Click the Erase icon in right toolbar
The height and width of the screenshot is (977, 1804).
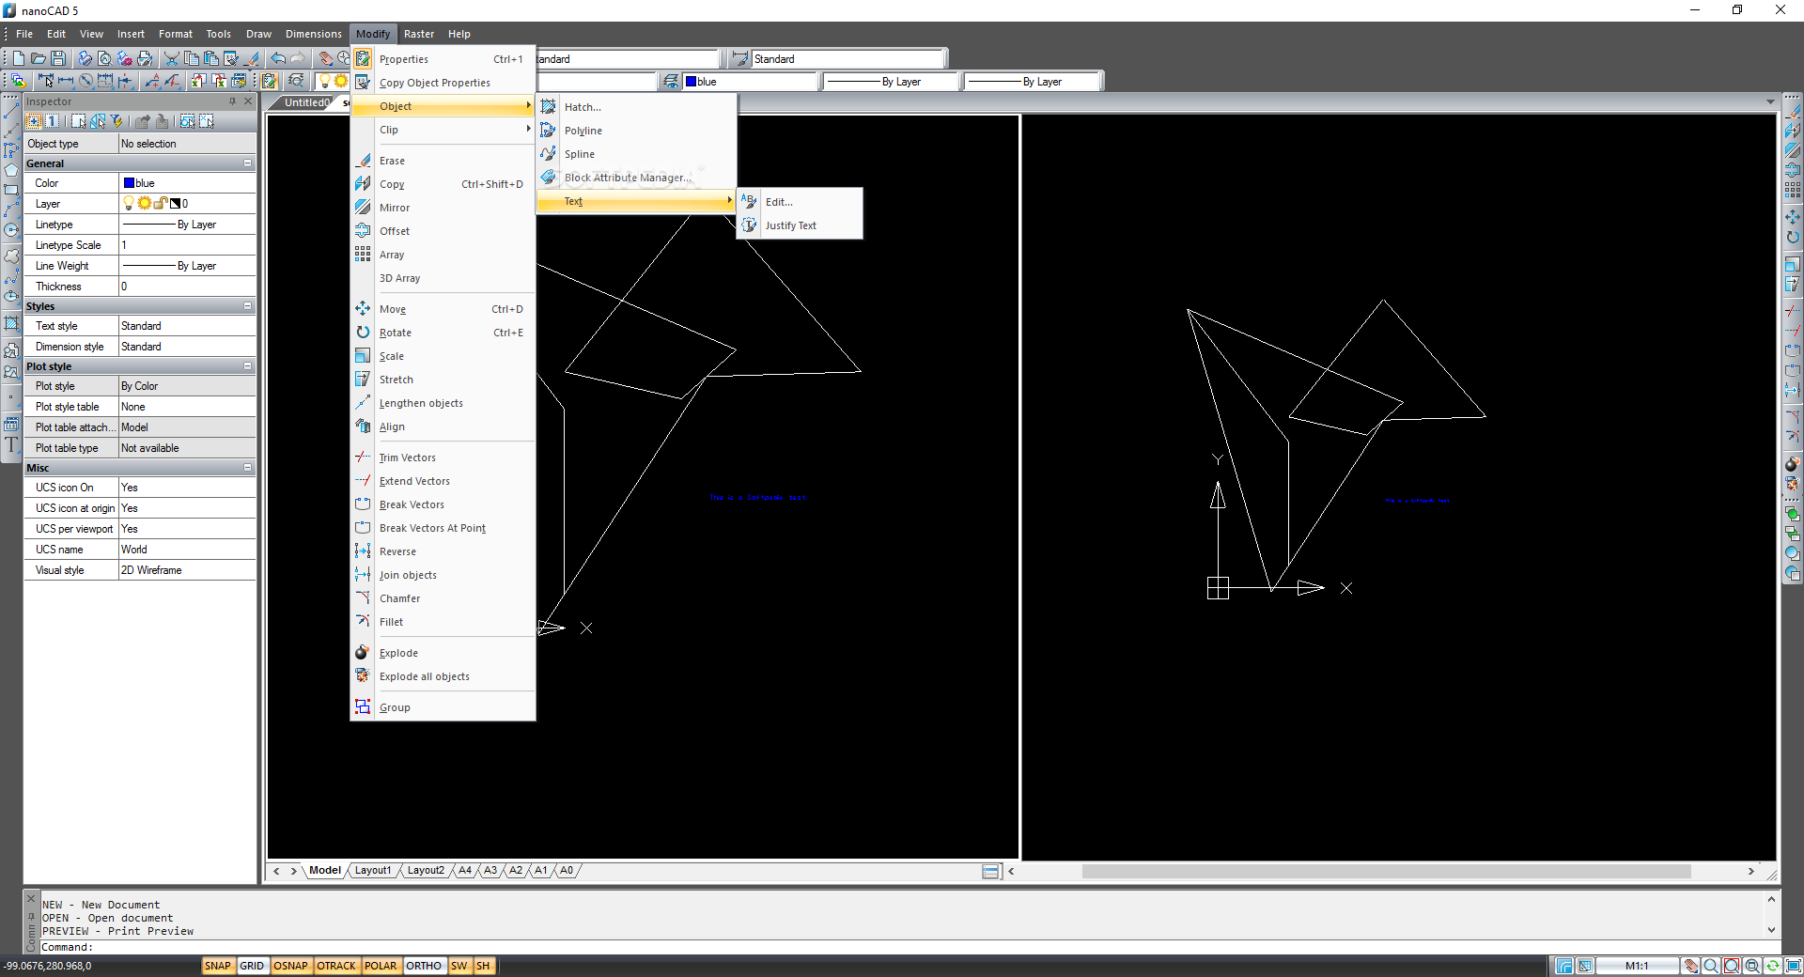tap(1793, 112)
